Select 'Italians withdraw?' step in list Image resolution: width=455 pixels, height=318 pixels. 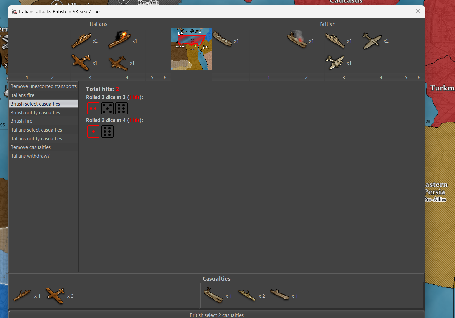30,156
